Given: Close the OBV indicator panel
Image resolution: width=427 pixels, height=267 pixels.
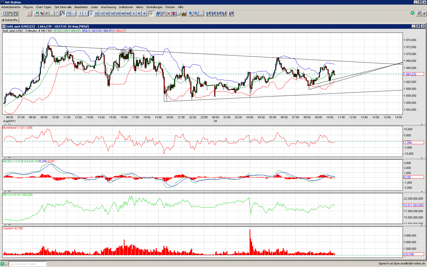Looking at the screenshot, I should [422, 192].
